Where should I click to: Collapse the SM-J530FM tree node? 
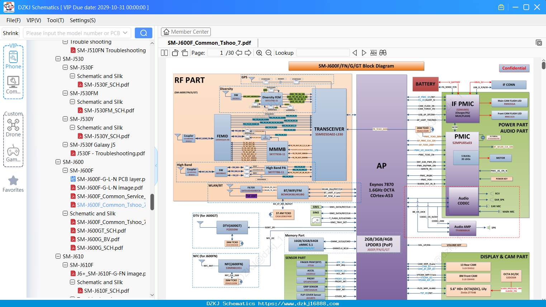click(65, 93)
